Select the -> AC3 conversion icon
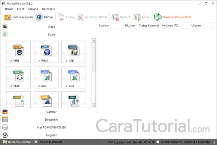 click(x=74, y=77)
